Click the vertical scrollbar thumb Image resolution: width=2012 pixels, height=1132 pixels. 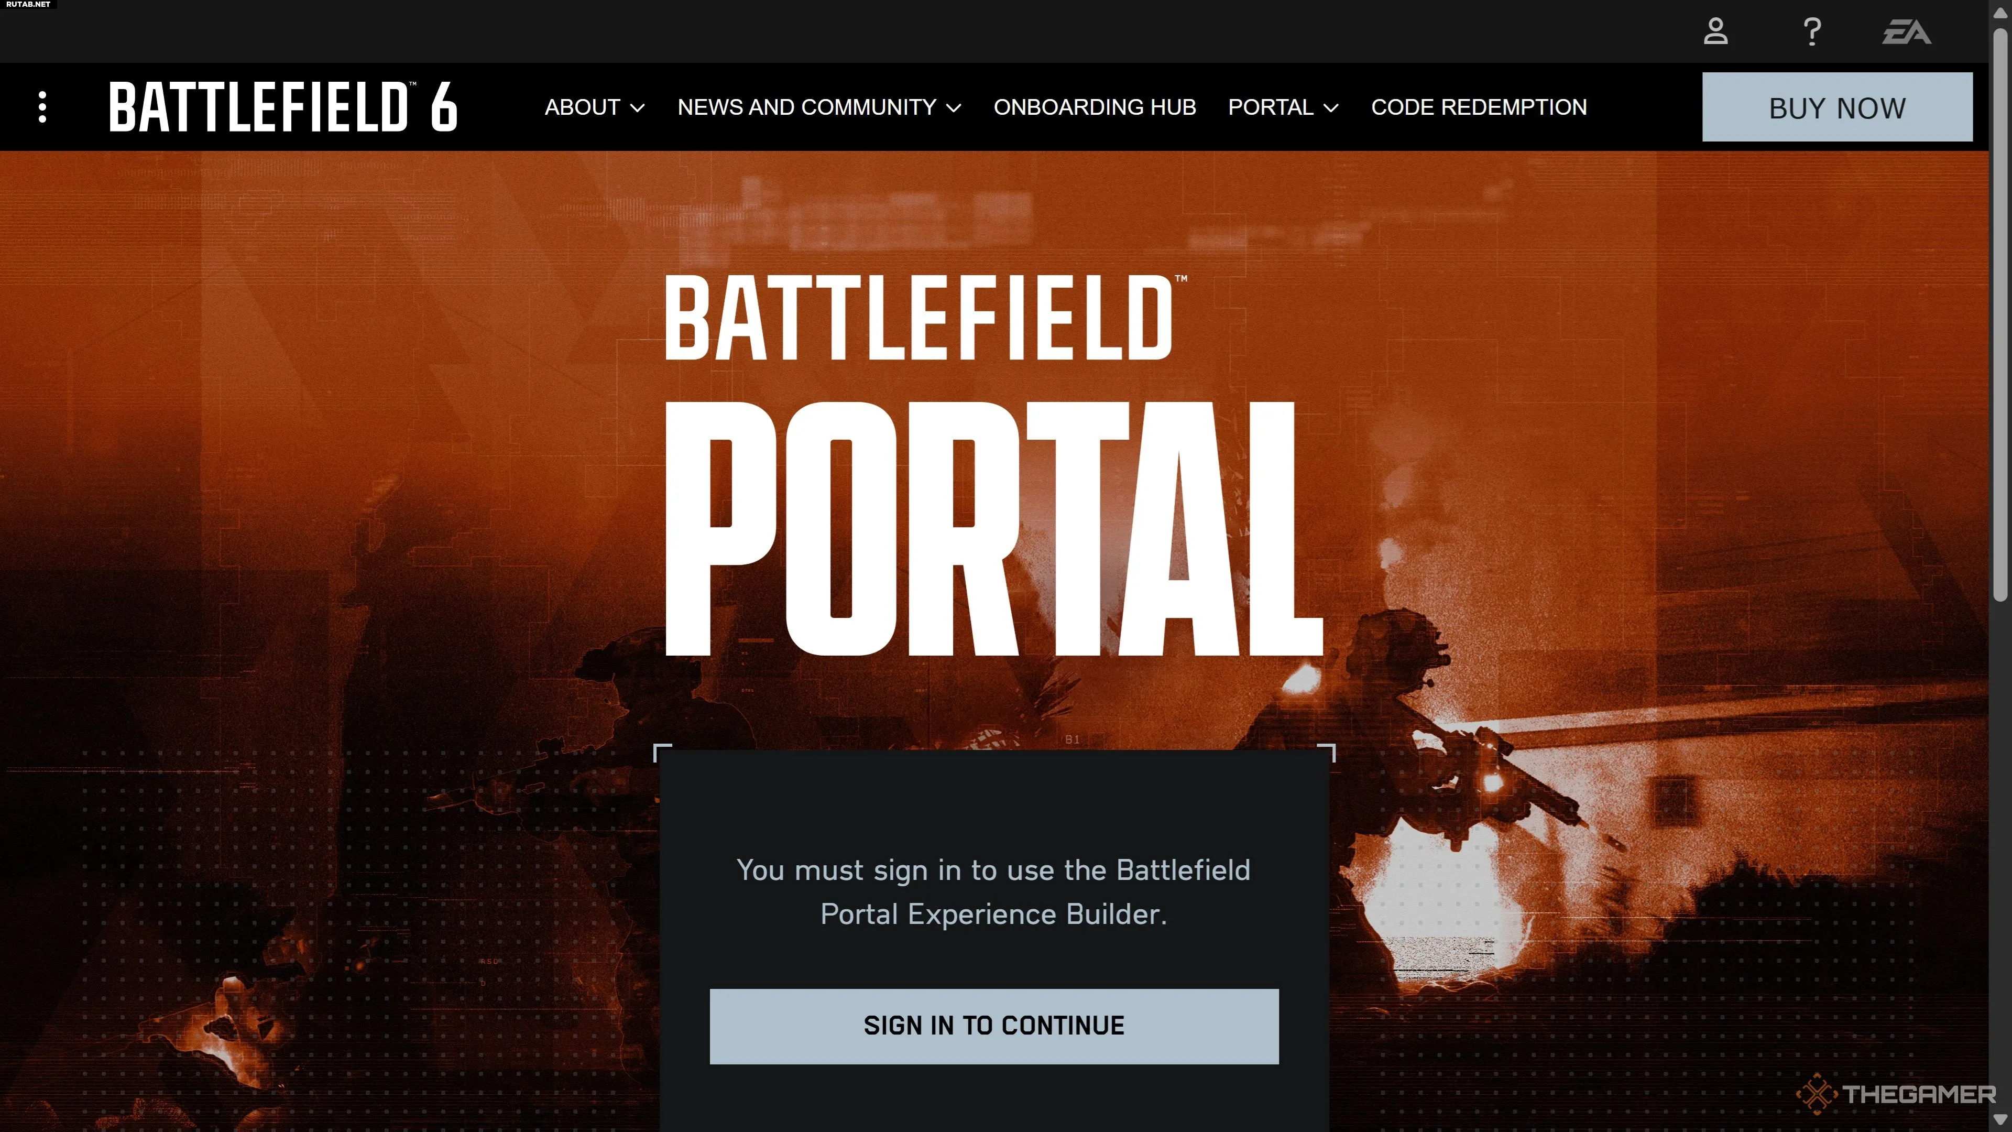[1999, 312]
